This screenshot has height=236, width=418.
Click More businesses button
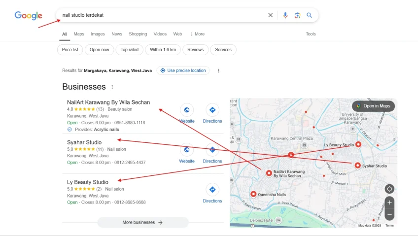142,222
